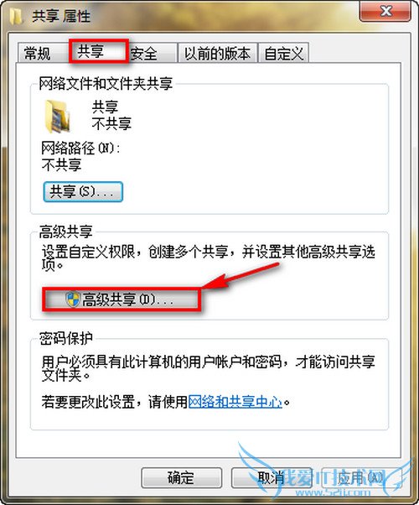Click the 密码保护 group heading
419x505 pixels.
pyautogui.click(x=66, y=339)
